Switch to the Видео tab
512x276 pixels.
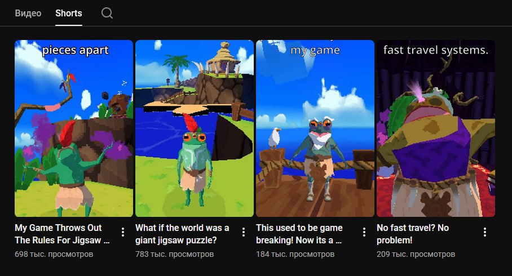point(28,13)
